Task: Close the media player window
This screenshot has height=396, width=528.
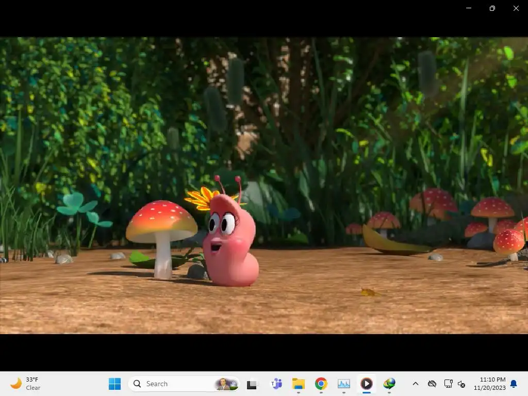Action: point(516,8)
